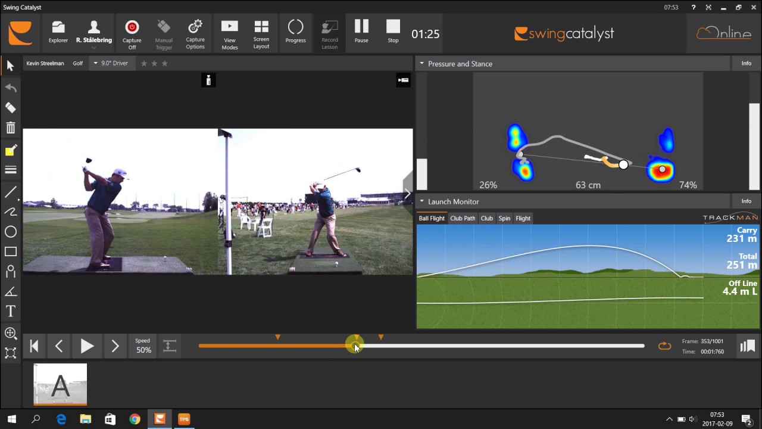
Task: Rate the swing with the third star
Action: 165,63
